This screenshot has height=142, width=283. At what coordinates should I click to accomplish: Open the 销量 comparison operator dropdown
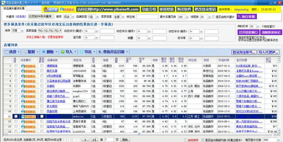[x=149, y=38]
